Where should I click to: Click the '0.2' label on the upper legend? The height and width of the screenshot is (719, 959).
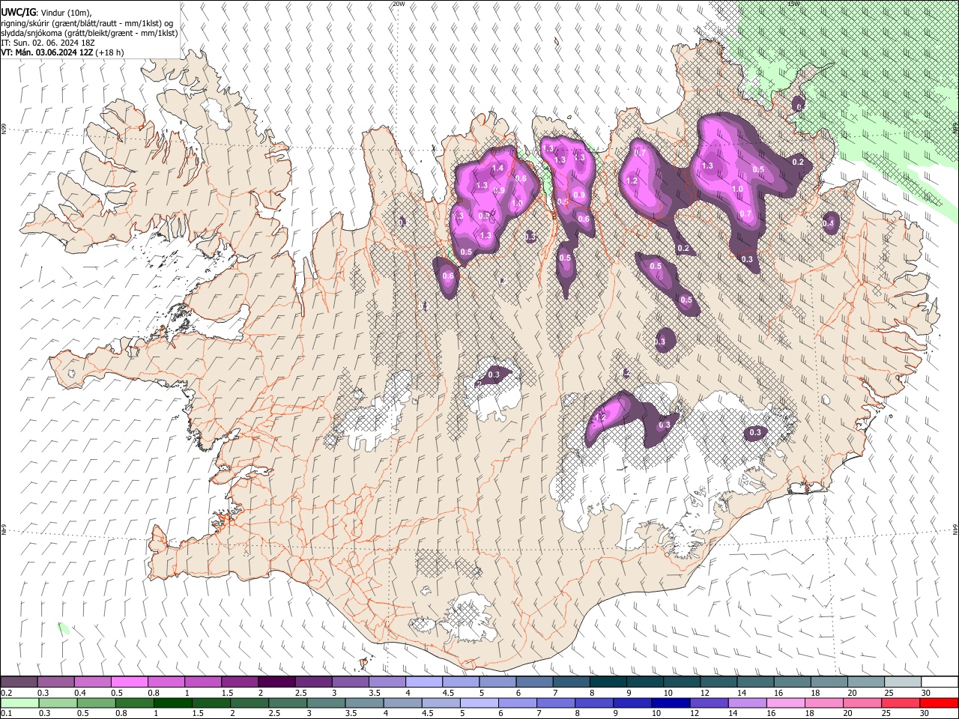click(7, 693)
